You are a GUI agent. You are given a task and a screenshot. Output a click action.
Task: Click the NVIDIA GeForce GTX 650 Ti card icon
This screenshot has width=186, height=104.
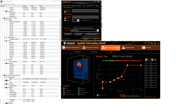coord(5,75)
